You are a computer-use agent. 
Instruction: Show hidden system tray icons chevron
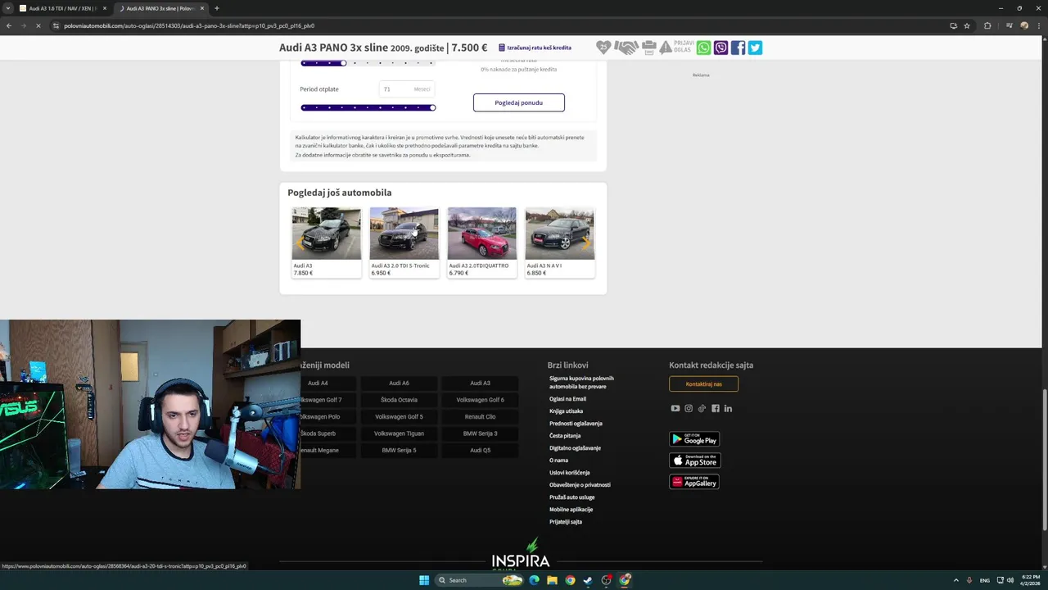pyautogui.click(x=956, y=580)
